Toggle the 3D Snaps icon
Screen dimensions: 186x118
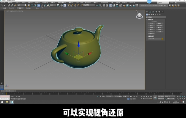(x=69, y=5)
